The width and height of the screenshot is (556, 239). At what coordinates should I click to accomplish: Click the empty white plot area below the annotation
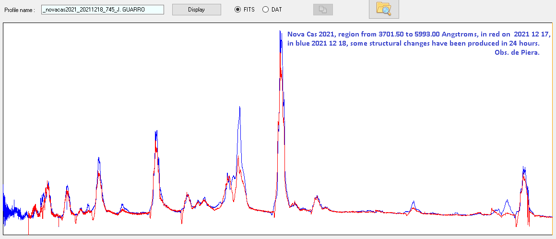click(x=408, y=120)
